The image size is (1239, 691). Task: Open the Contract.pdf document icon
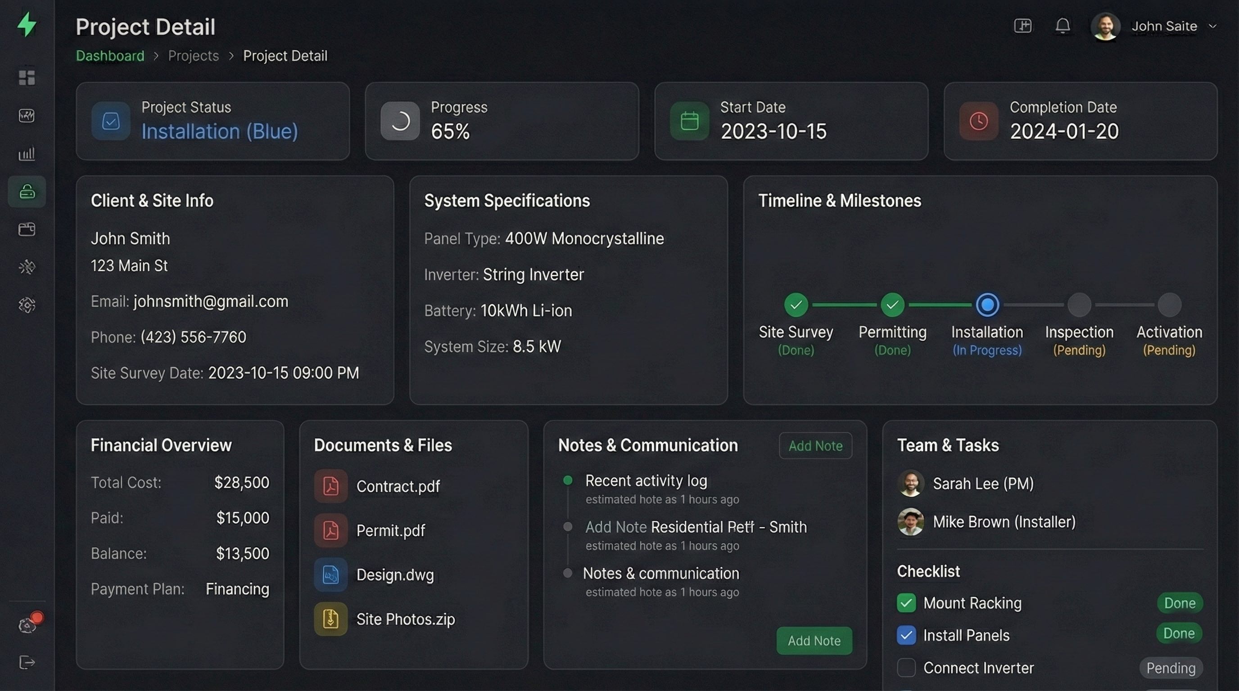pos(330,486)
